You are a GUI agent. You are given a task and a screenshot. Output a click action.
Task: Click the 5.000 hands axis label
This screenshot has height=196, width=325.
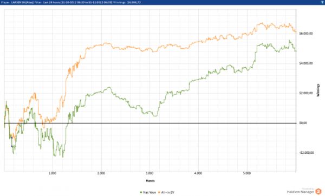[x=246, y=173]
